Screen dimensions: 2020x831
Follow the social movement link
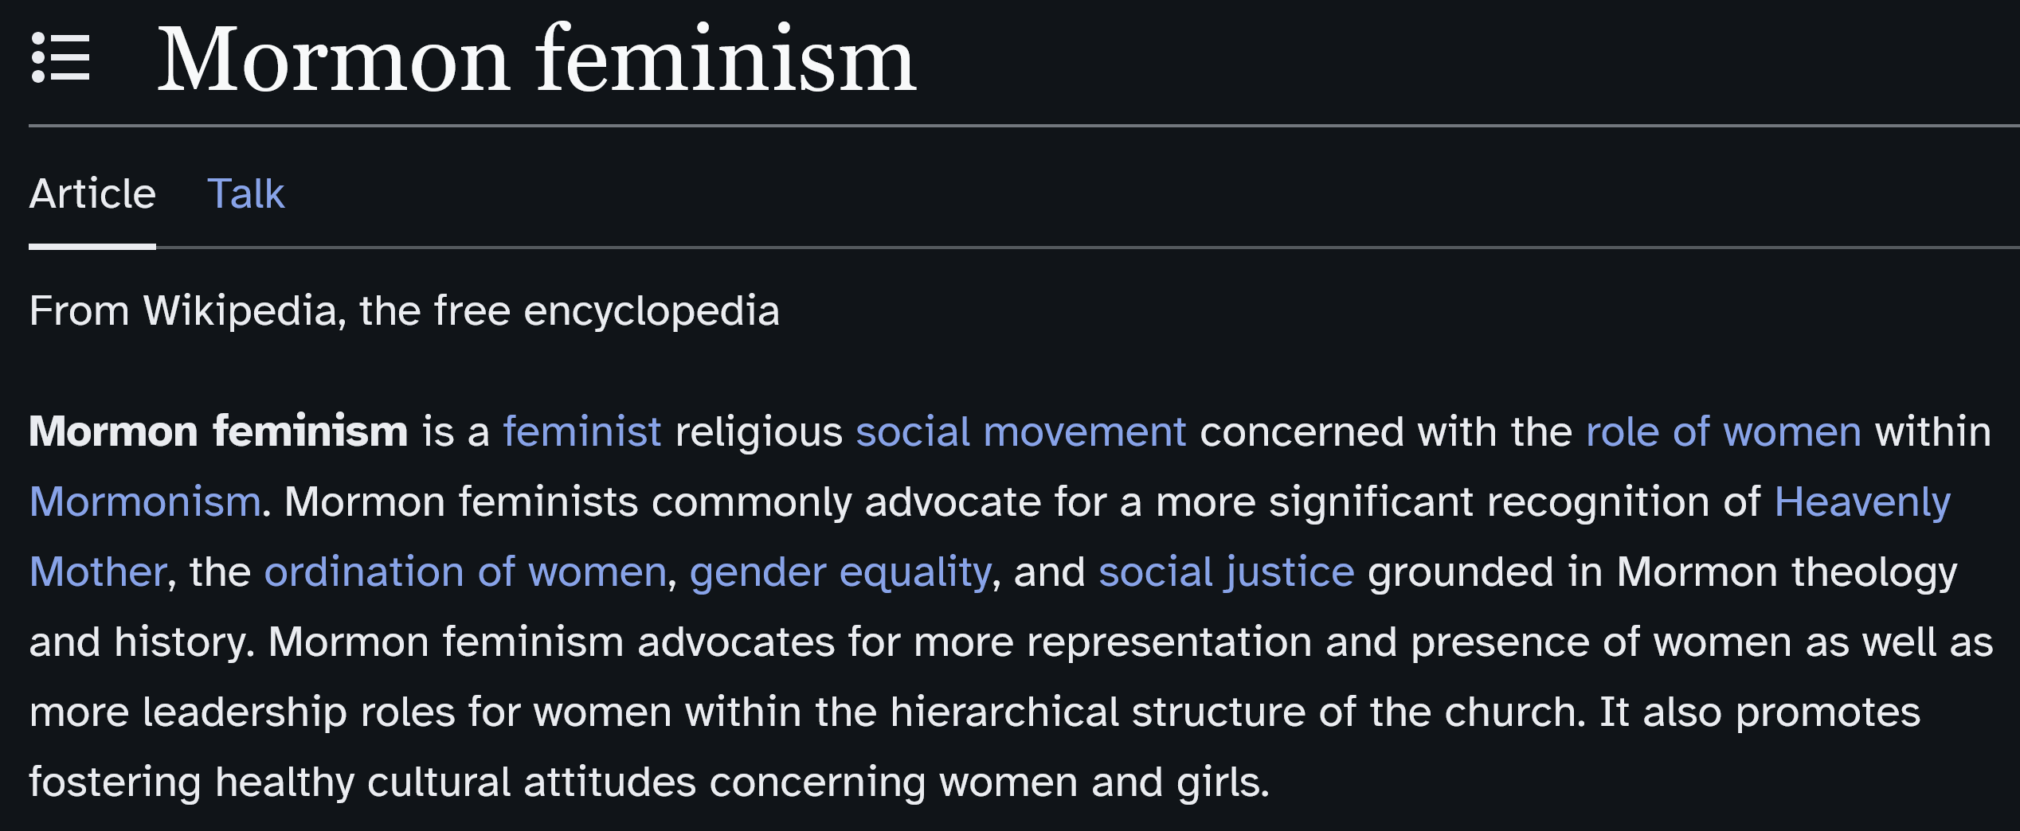tap(1021, 431)
